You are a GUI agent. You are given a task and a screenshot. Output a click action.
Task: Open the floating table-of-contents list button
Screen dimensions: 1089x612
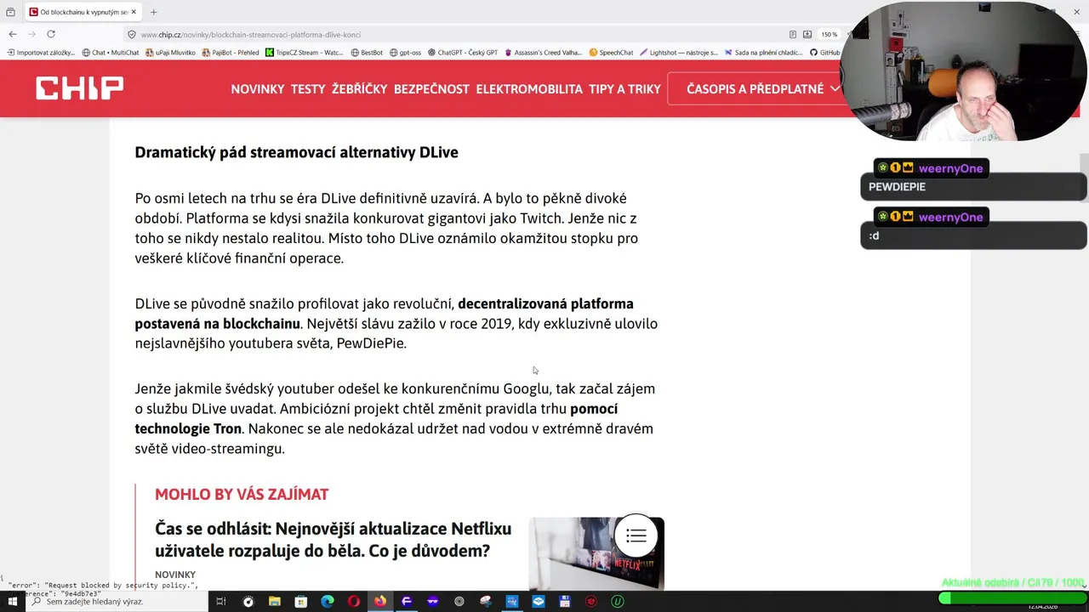tap(636, 535)
